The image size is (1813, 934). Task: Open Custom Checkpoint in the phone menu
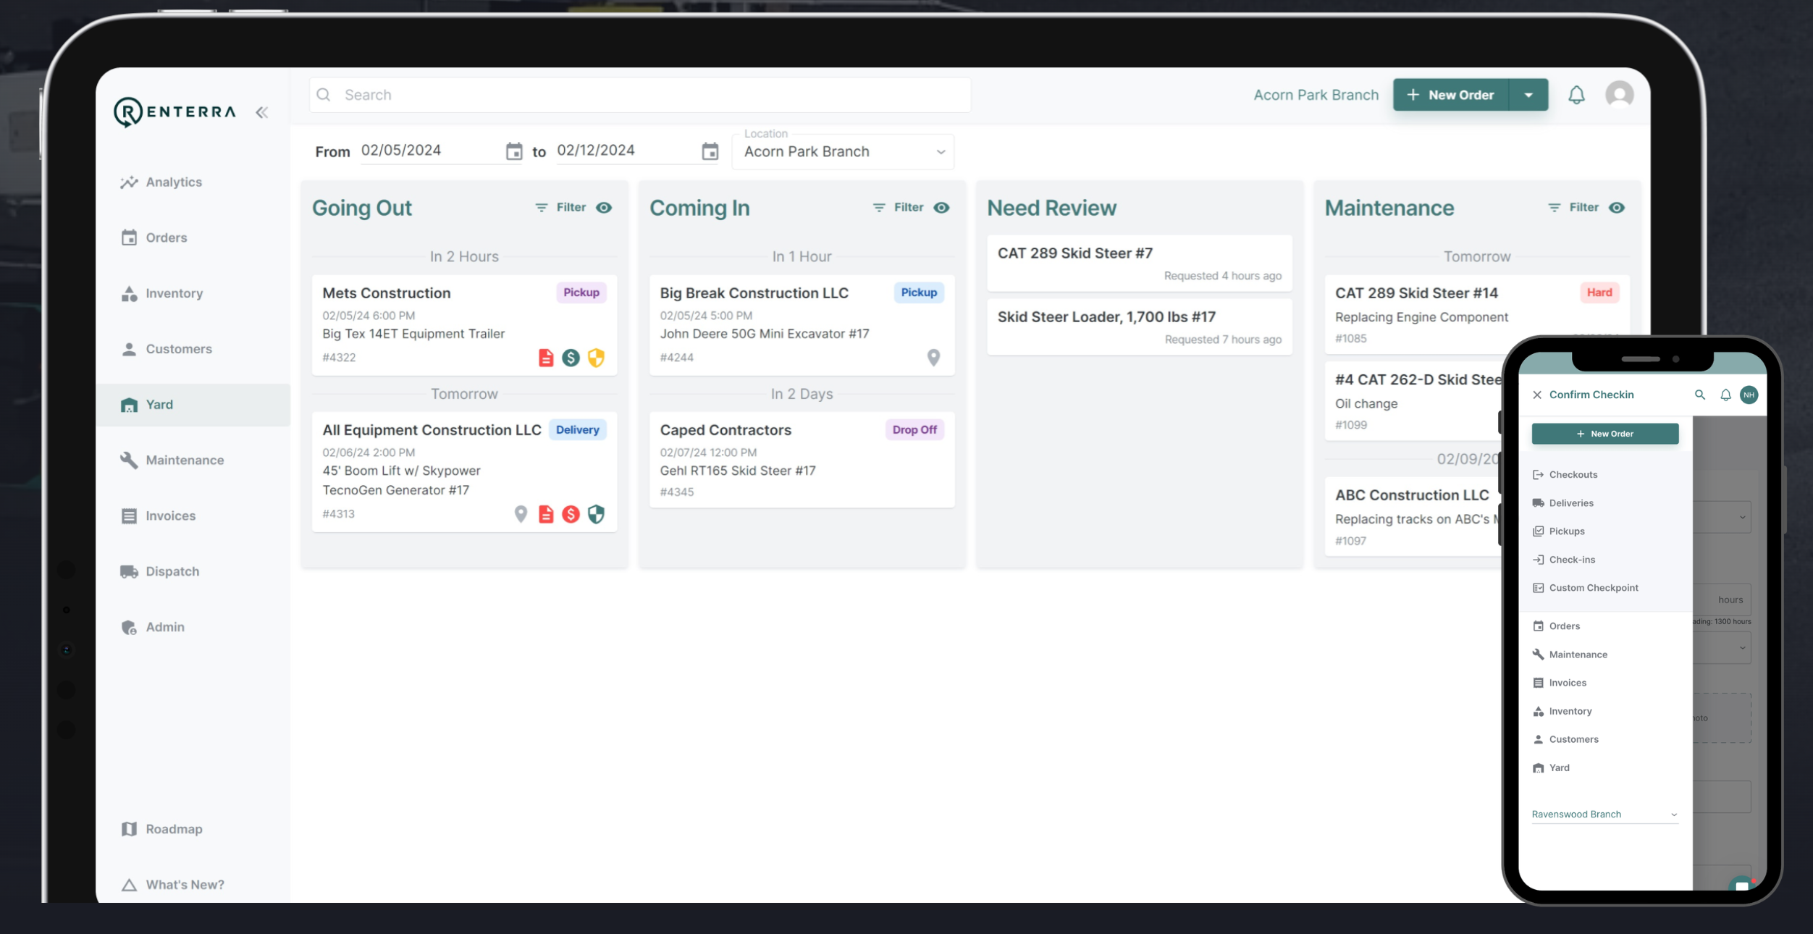point(1604,588)
